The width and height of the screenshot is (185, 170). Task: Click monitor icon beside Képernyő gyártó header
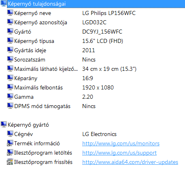4,125
